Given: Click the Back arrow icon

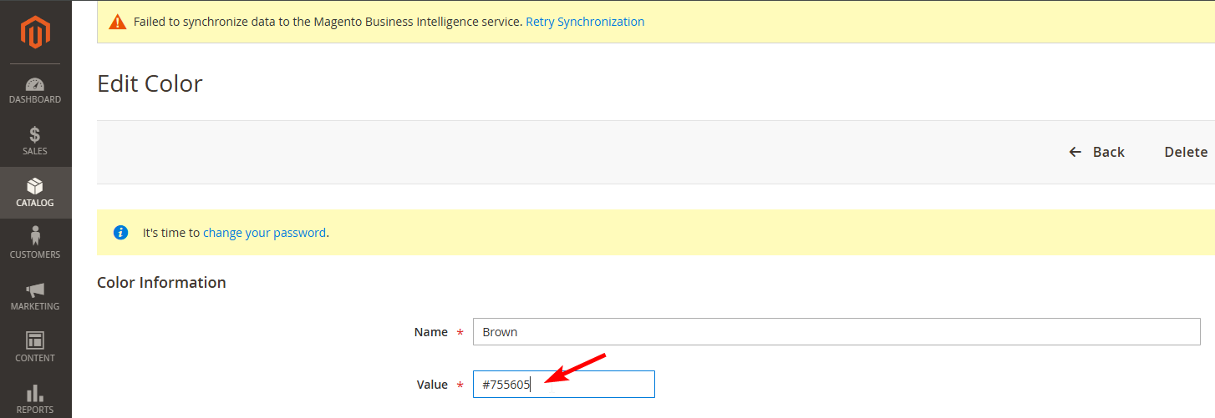Looking at the screenshot, I should (1075, 152).
